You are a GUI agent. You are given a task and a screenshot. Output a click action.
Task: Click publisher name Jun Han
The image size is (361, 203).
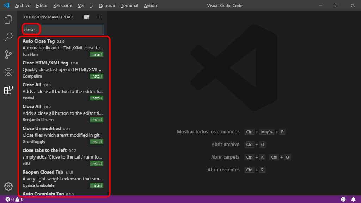[x=30, y=54]
